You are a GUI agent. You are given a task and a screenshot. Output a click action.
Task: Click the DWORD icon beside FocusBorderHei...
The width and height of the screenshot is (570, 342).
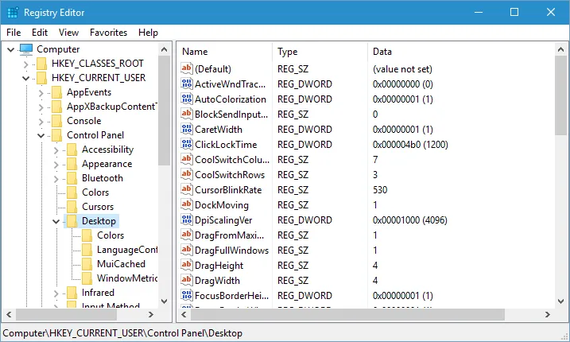point(187,295)
